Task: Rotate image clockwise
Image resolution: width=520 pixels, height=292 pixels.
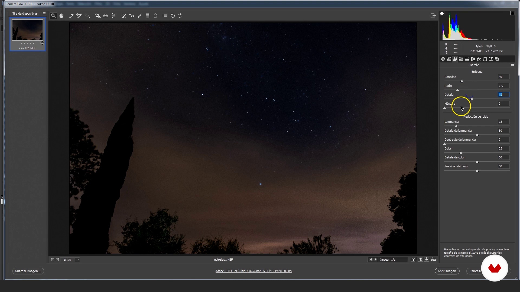Action: tap(180, 16)
